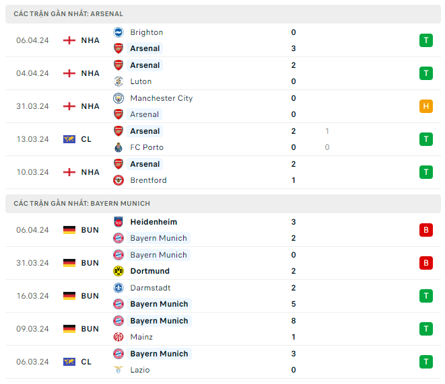Click the Darmstadt club crest

118,288
